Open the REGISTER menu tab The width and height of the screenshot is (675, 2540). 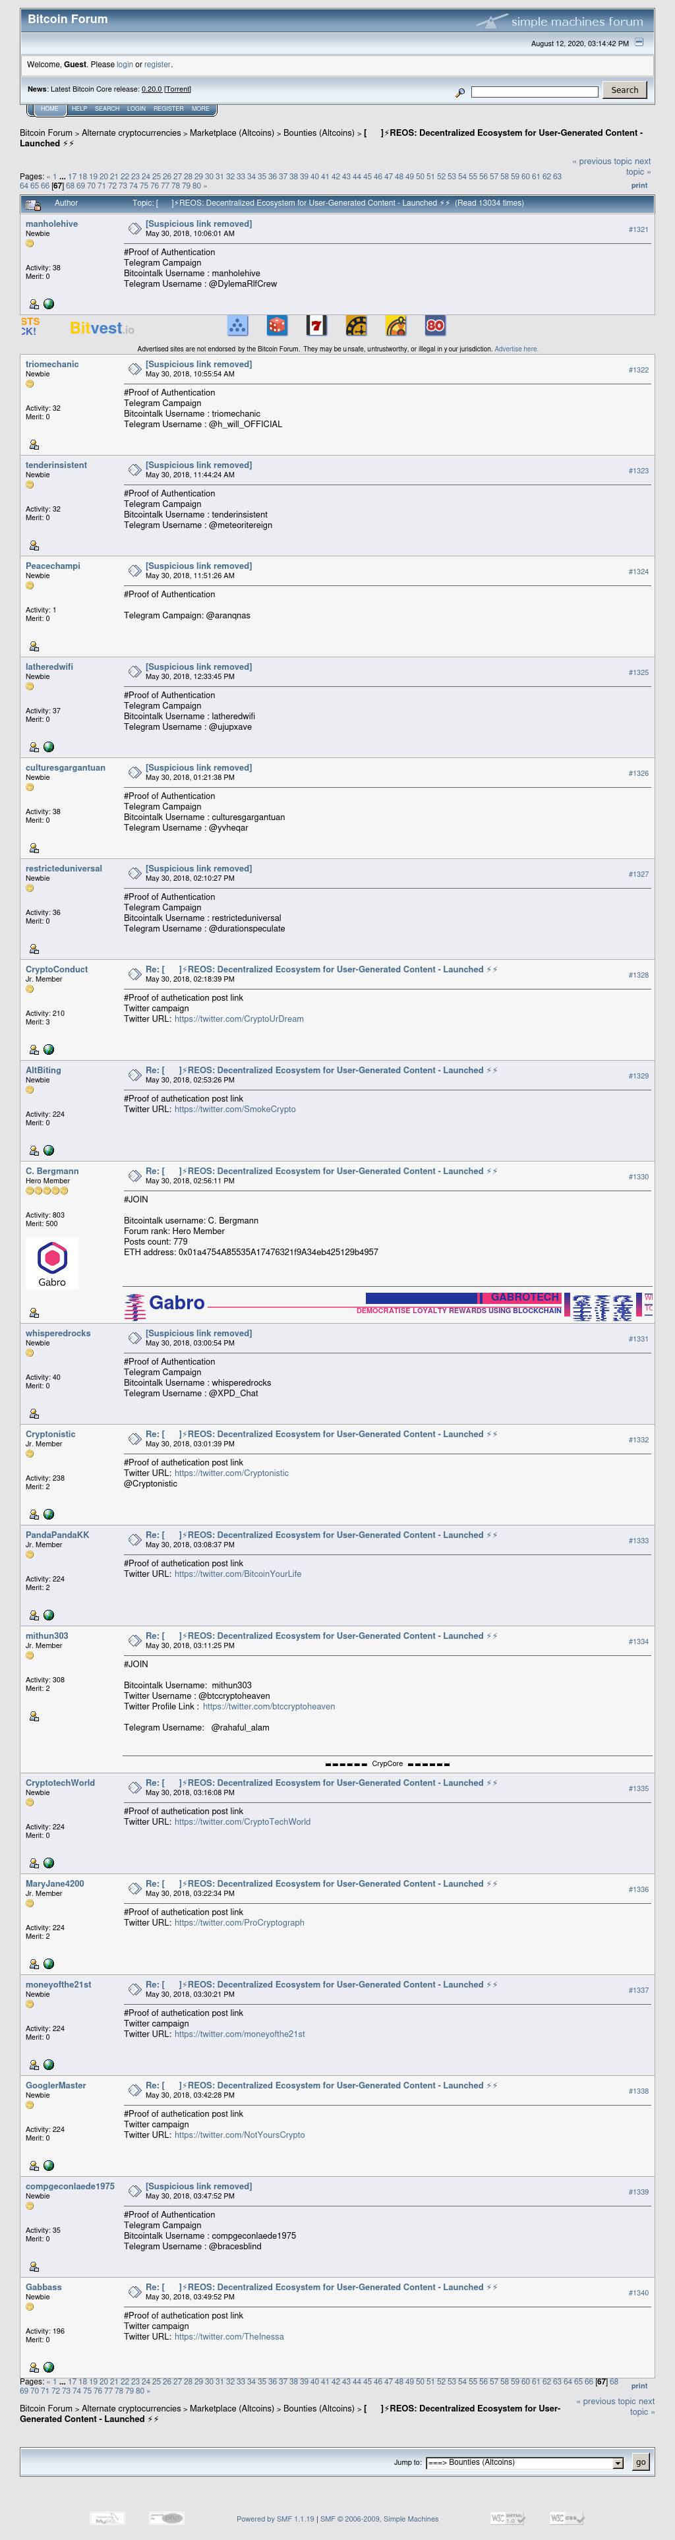[169, 109]
